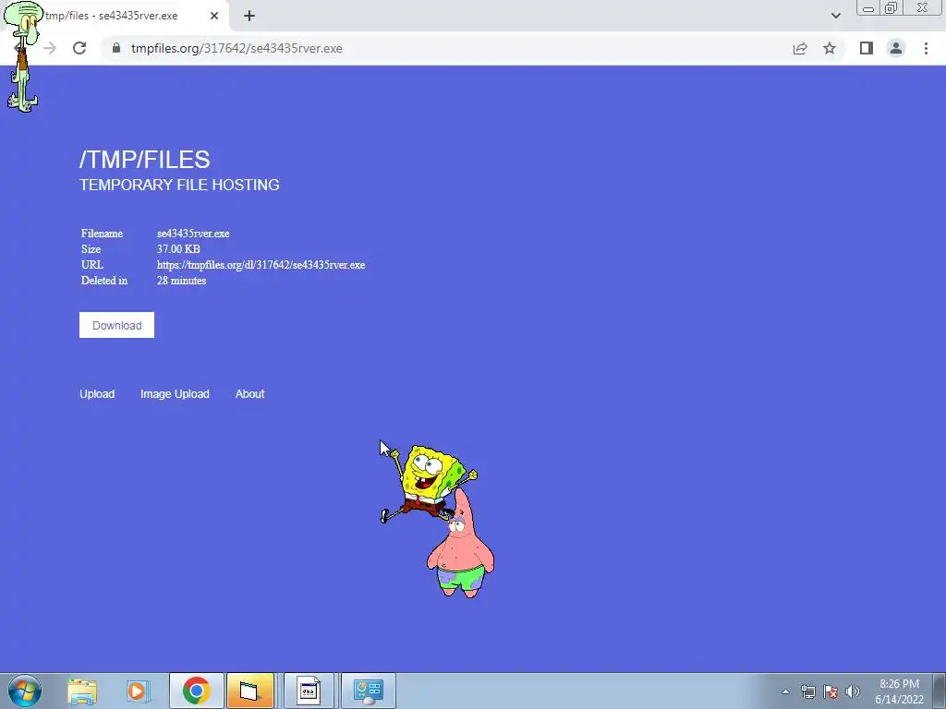The height and width of the screenshot is (709, 946).
Task: Reload the page with the refresh icon
Action: point(79,48)
